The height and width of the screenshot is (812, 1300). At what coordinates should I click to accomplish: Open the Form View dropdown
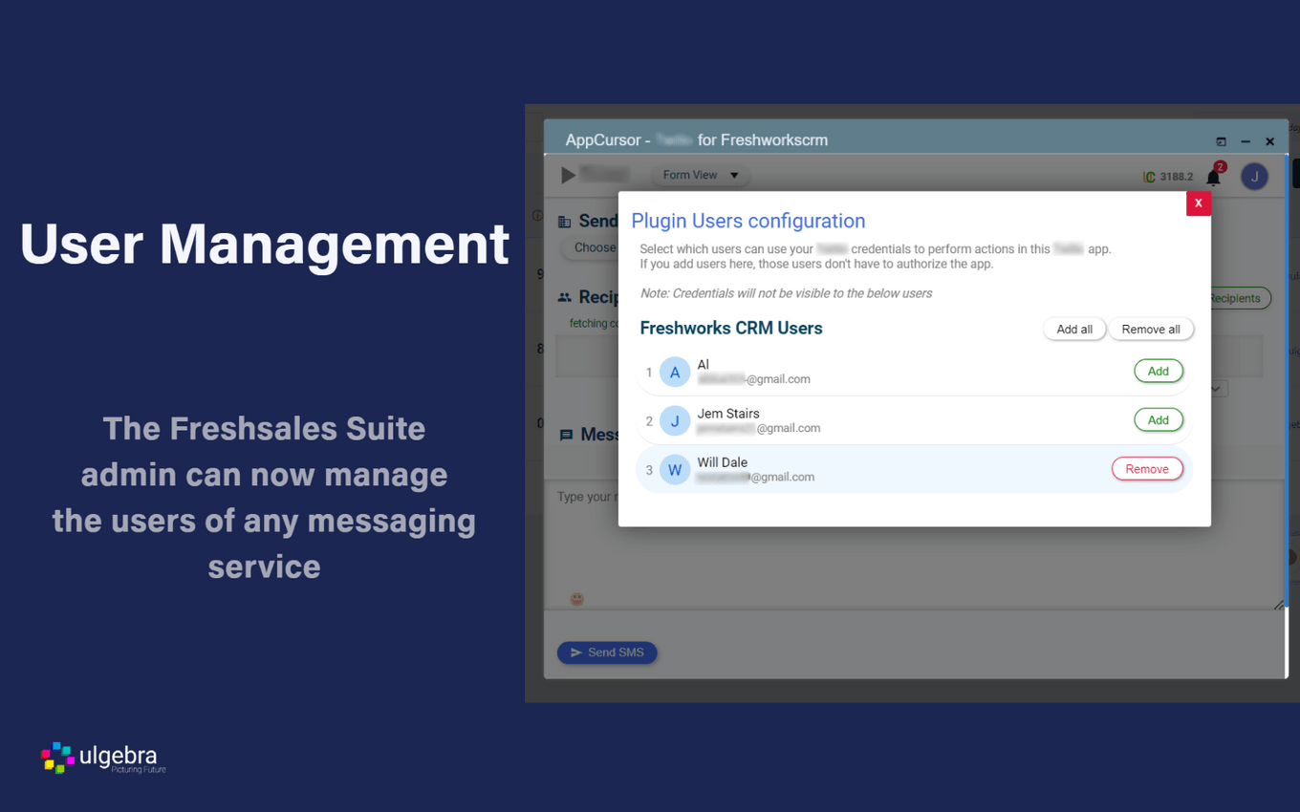700,175
